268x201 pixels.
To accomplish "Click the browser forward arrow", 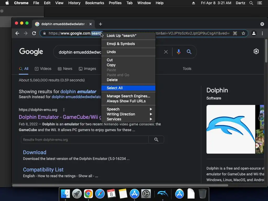I will [26, 33].
